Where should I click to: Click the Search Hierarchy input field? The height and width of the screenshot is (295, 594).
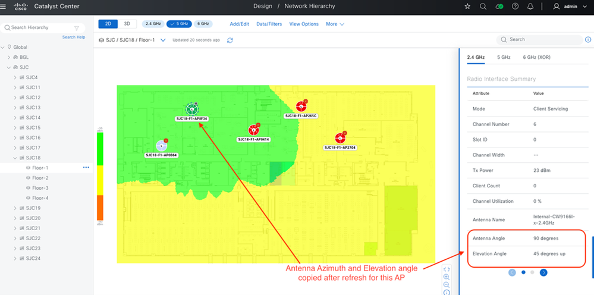click(x=42, y=27)
